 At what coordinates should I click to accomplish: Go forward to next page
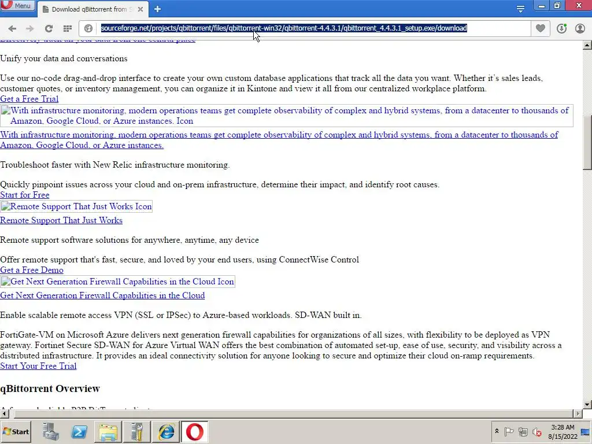30,28
